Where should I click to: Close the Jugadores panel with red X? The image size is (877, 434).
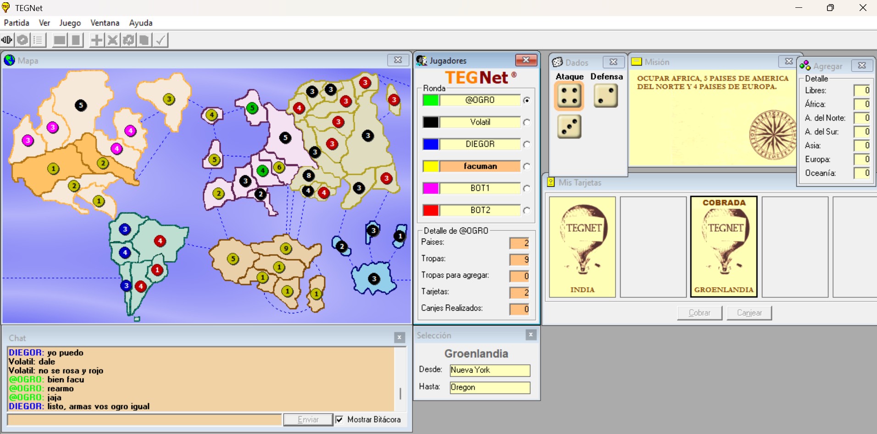(526, 60)
